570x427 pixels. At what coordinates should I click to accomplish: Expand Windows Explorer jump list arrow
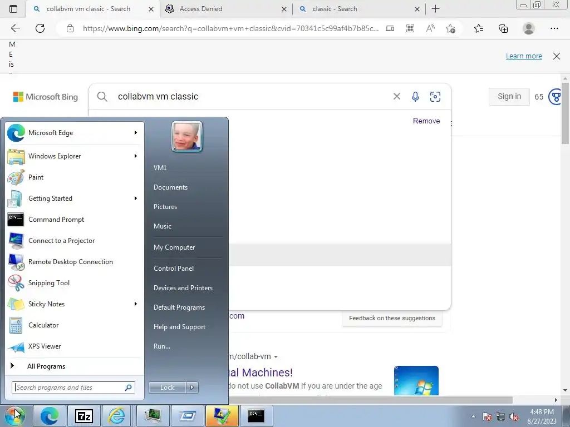tap(136, 156)
